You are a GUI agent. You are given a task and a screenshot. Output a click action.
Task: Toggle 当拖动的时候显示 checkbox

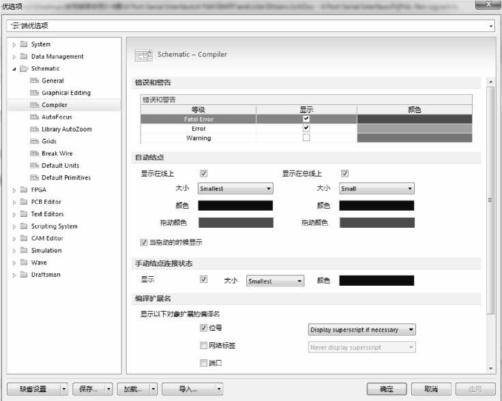coord(144,242)
